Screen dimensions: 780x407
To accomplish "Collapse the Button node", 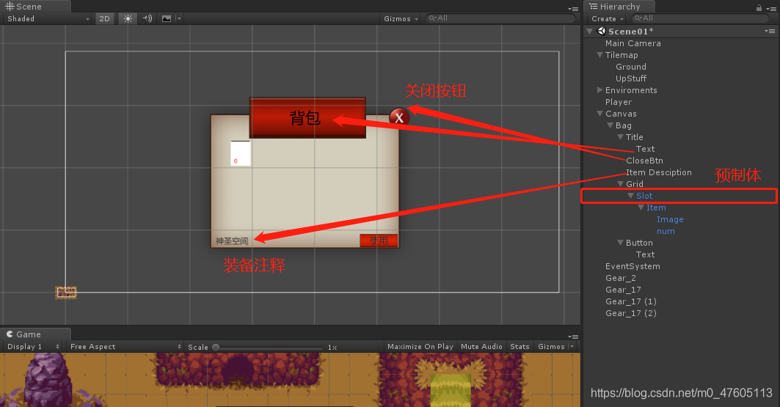I will pyautogui.click(x=620, y=243).
